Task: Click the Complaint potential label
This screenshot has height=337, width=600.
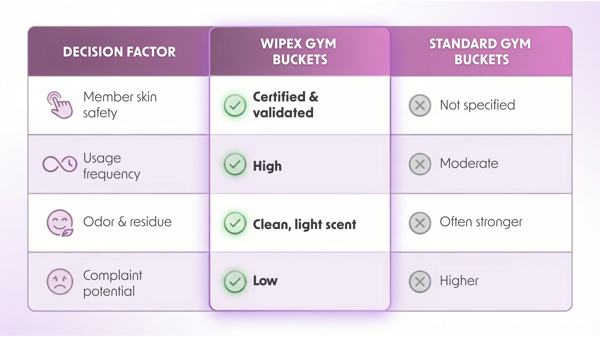Action: coord(112,283)
